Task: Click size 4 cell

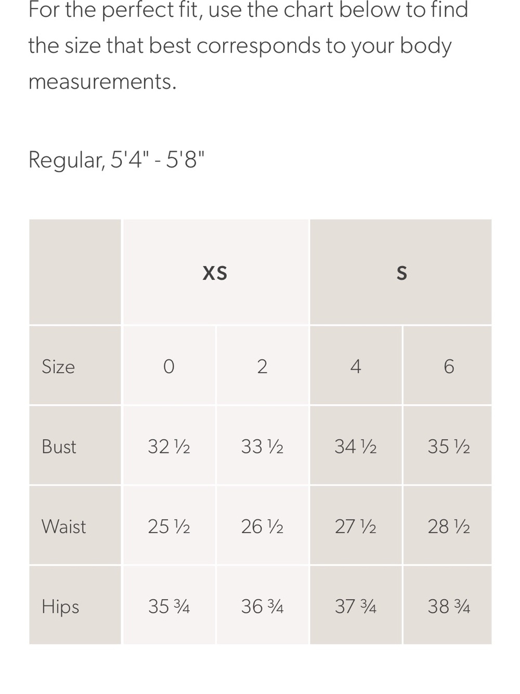Action: (356, 366)
